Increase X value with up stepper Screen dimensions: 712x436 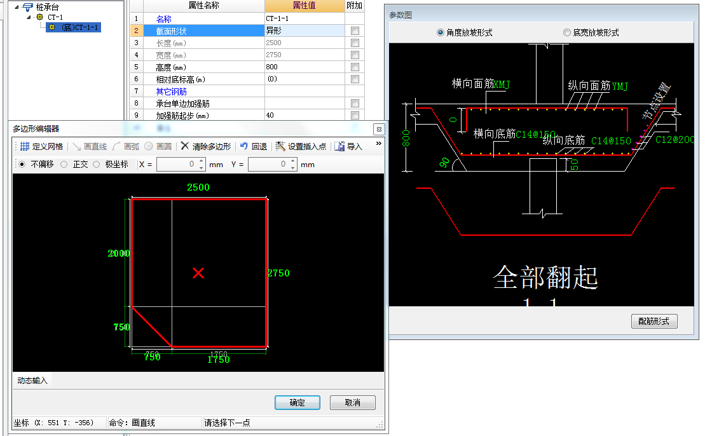[202, 161]
